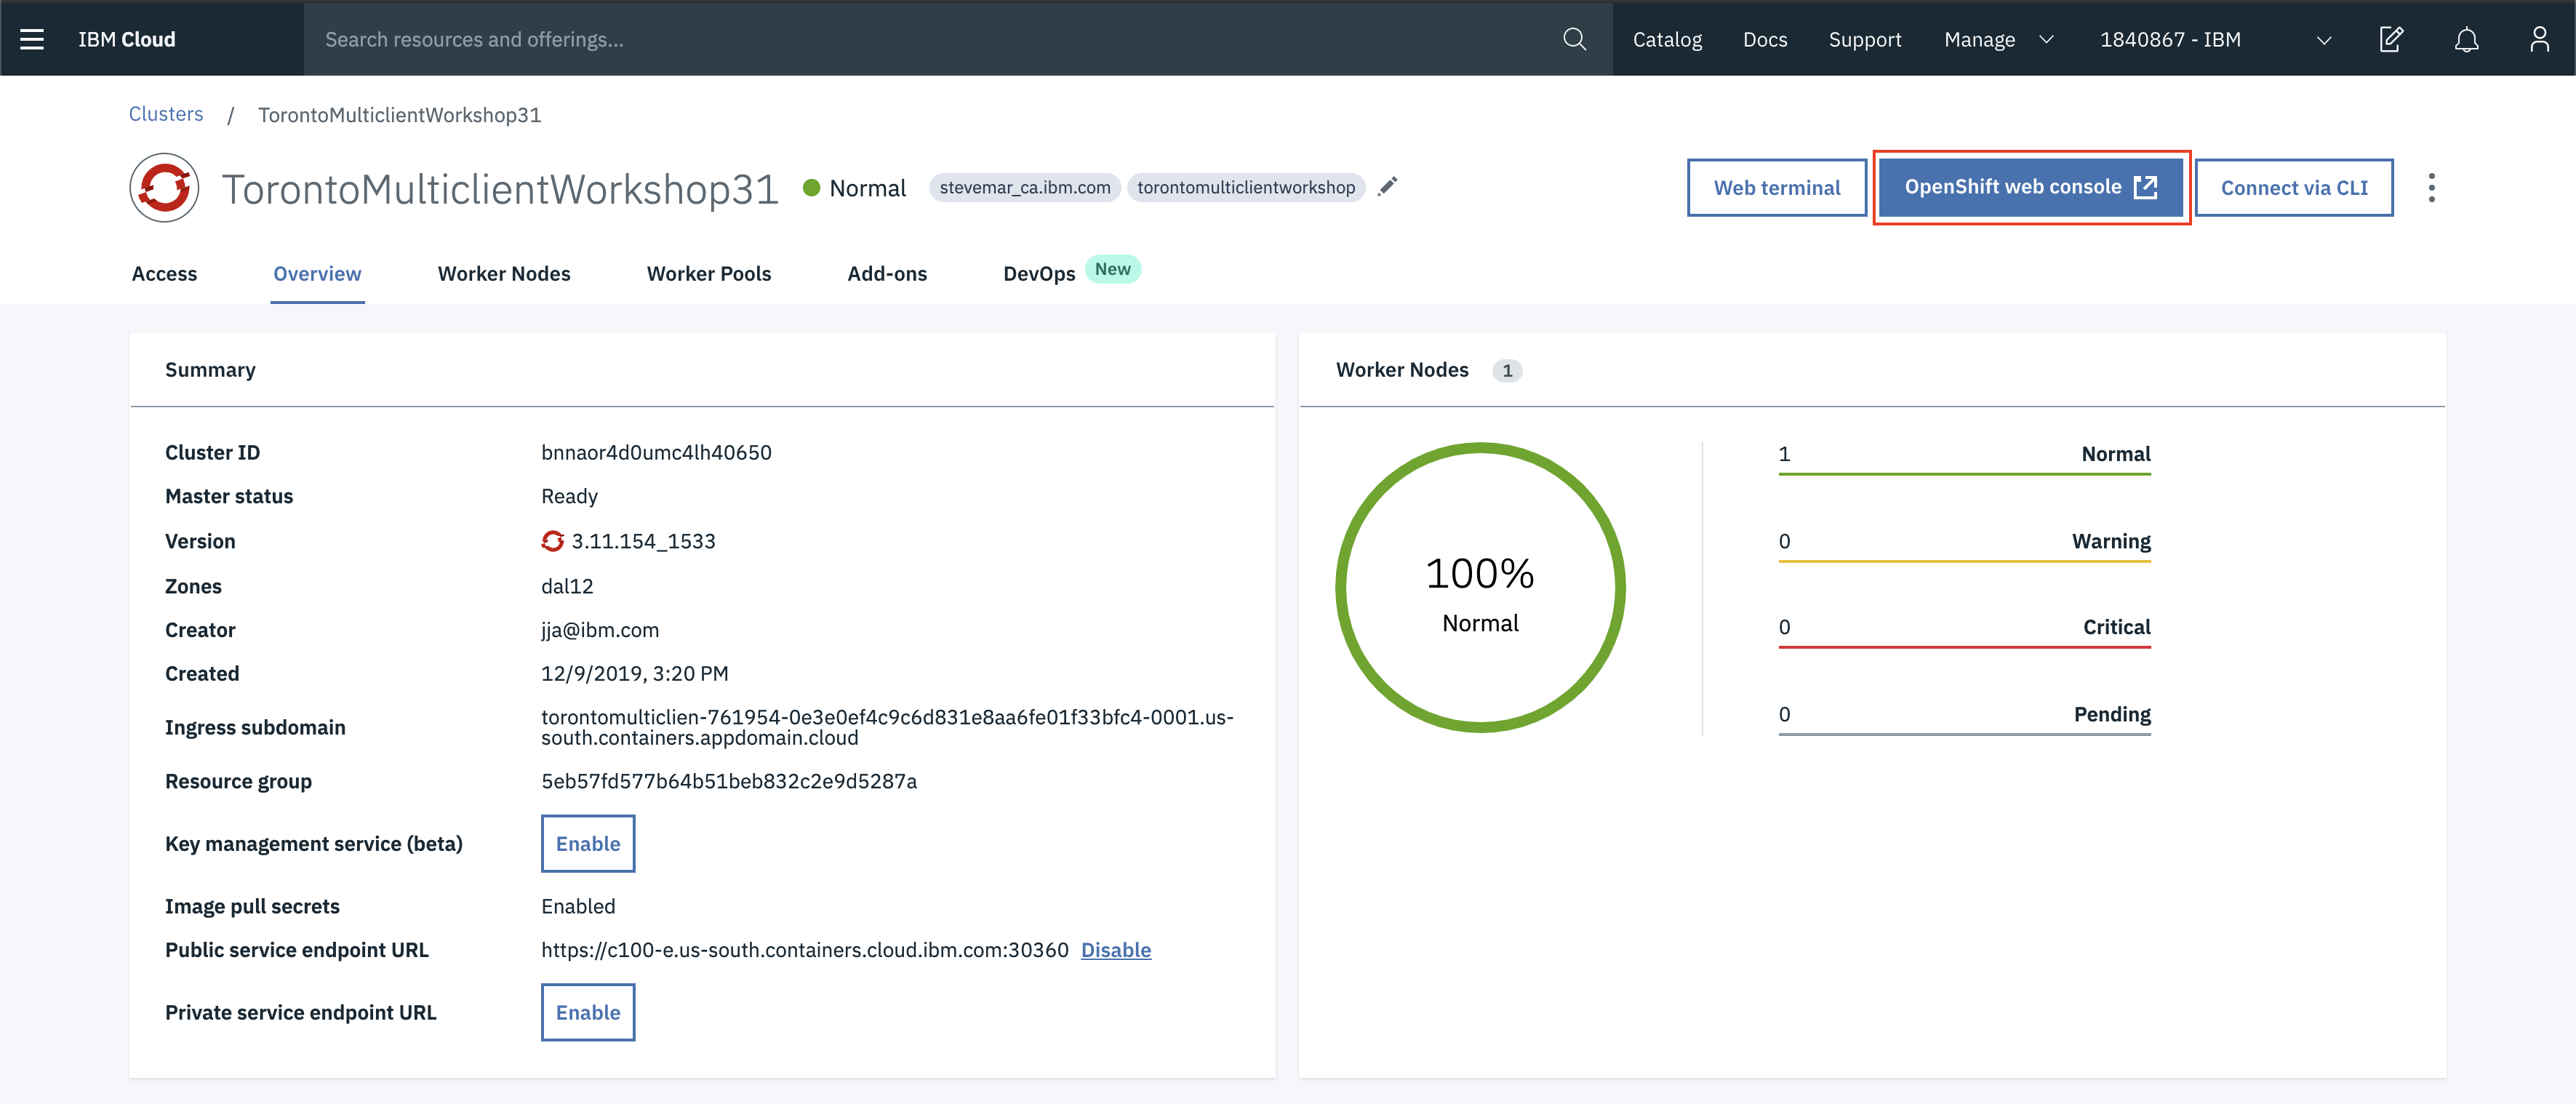Image resolution: width=2576 pixels, height=1104 pixels.
Task: Click the Normal cluster status indicator
Action: tap(855, 188)
